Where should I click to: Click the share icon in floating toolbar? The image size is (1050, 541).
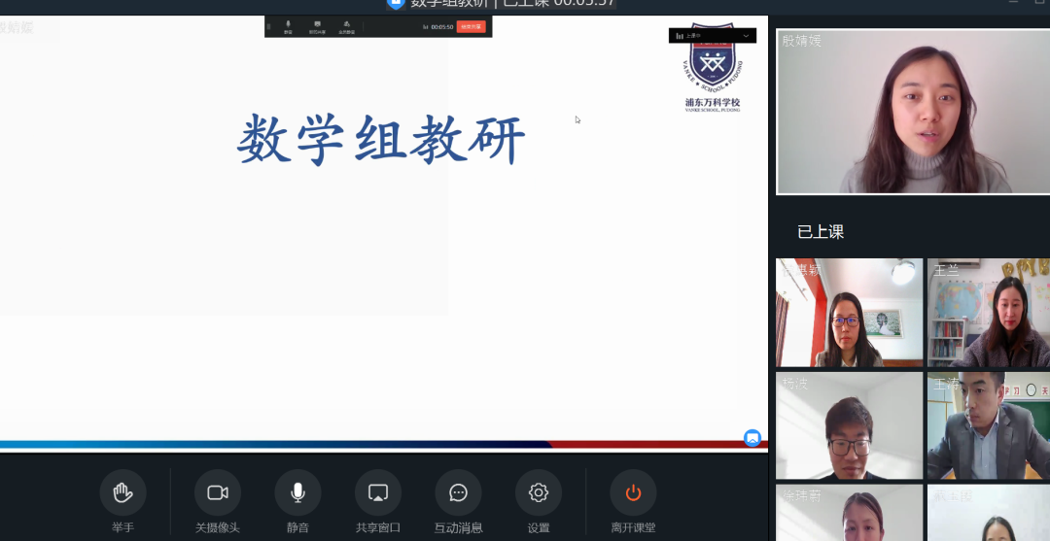[x=317, y=26]
